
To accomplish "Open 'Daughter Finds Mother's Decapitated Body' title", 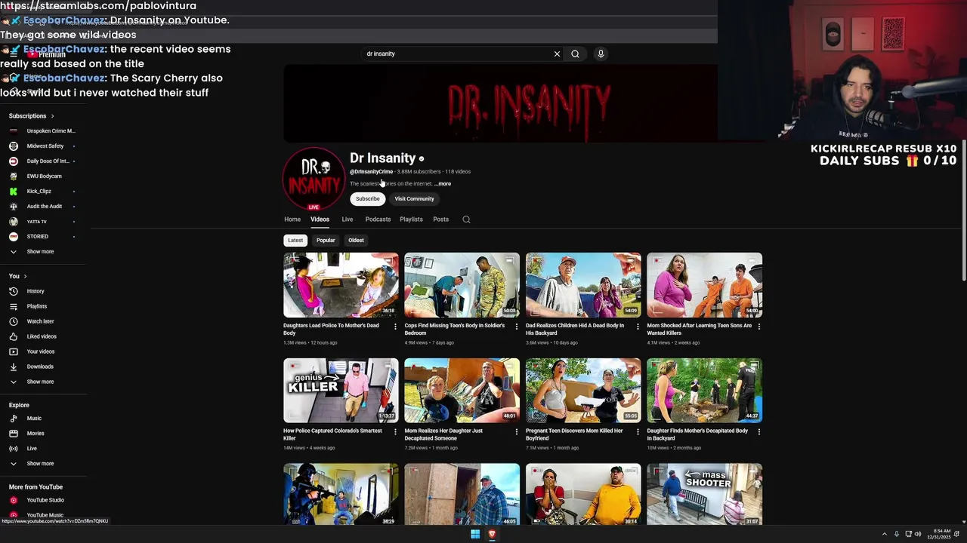I will coord(697,434).
